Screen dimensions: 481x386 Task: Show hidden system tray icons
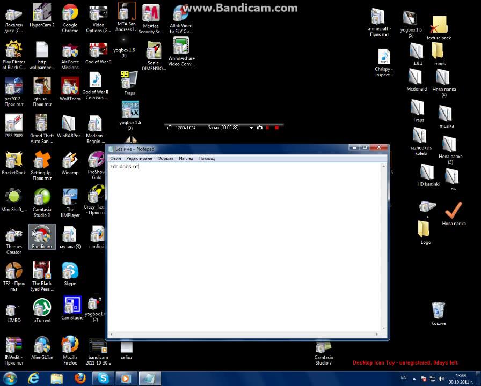416,378
